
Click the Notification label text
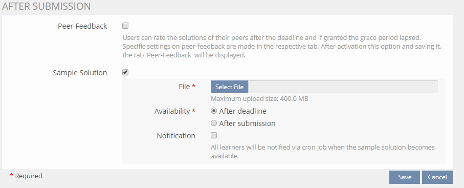(x=176, y=136)
